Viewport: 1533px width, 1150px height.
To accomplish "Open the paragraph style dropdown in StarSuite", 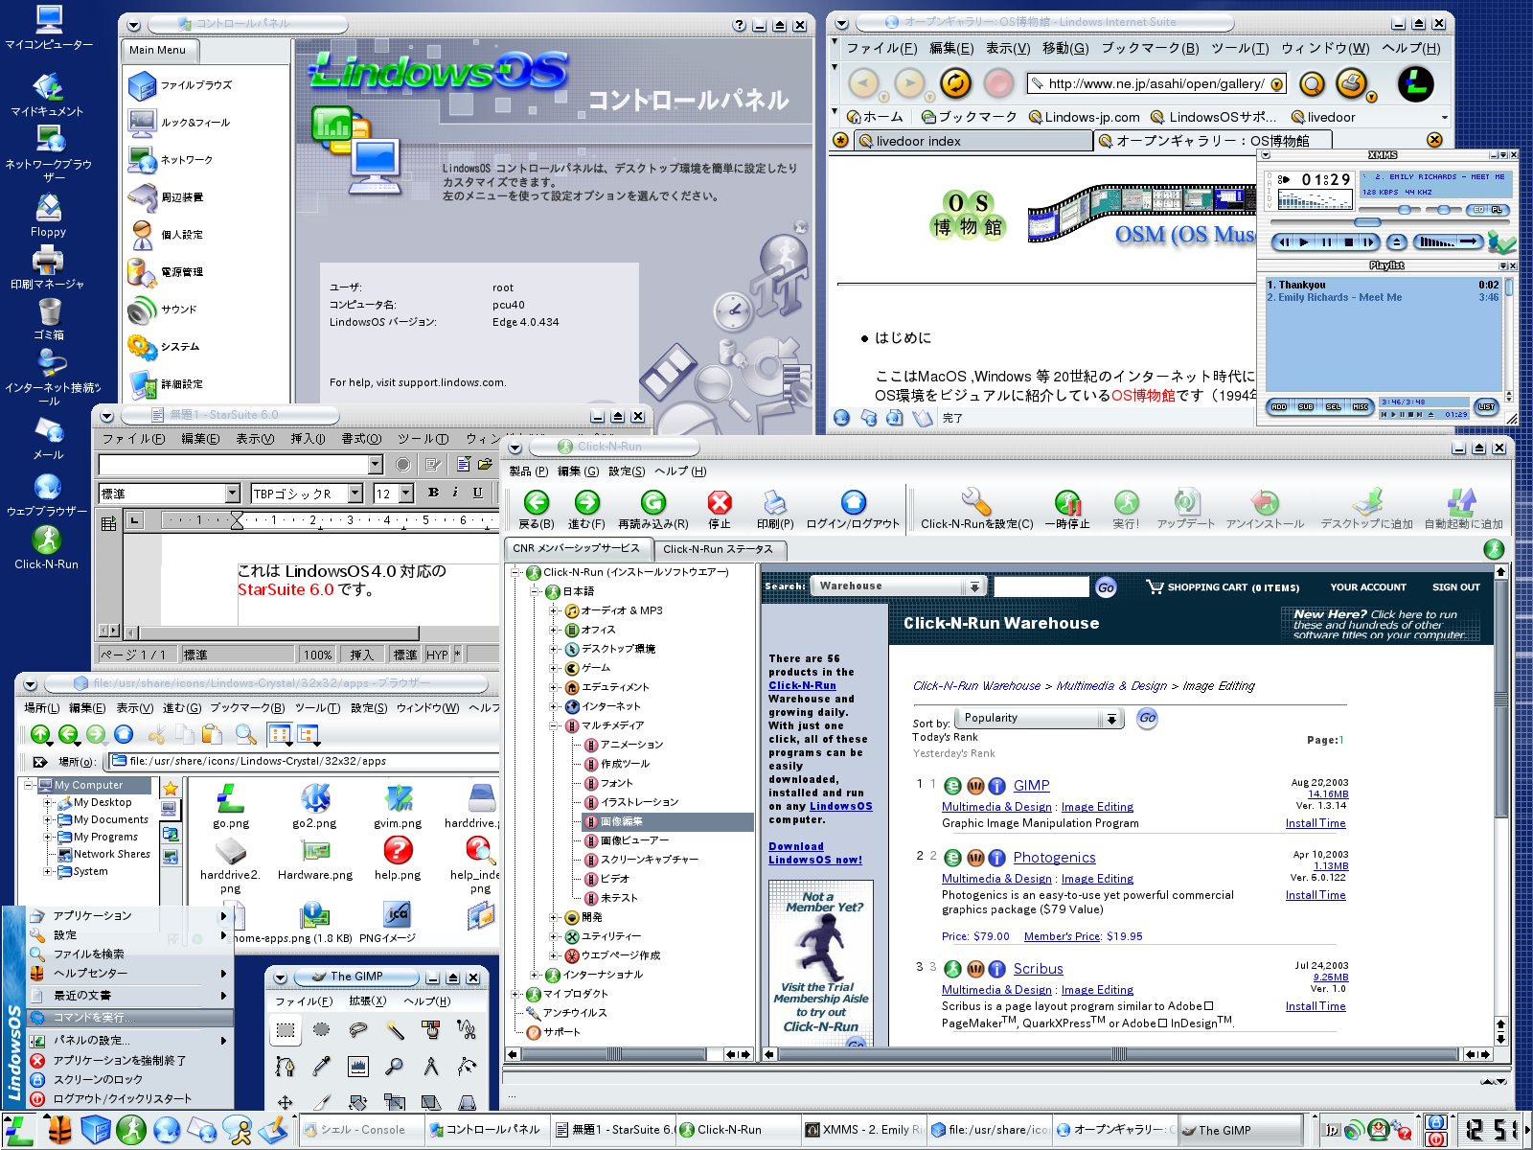I will [232, 494].
